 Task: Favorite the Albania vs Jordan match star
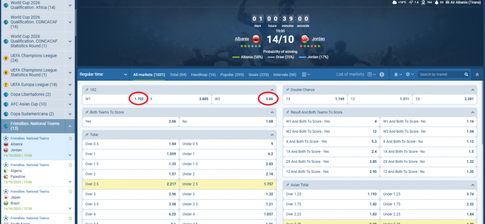point(70,138)
